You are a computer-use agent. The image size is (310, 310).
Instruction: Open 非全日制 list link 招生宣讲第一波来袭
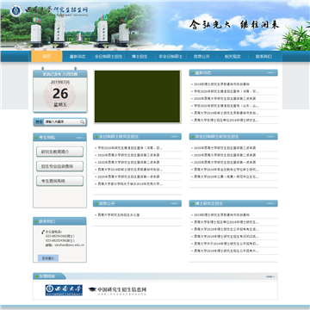(225, 162)
